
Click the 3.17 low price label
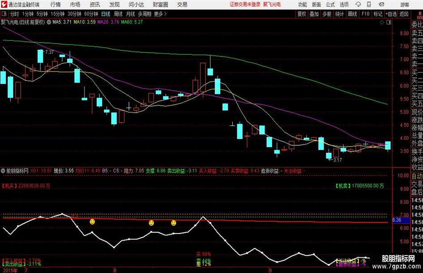338,160
